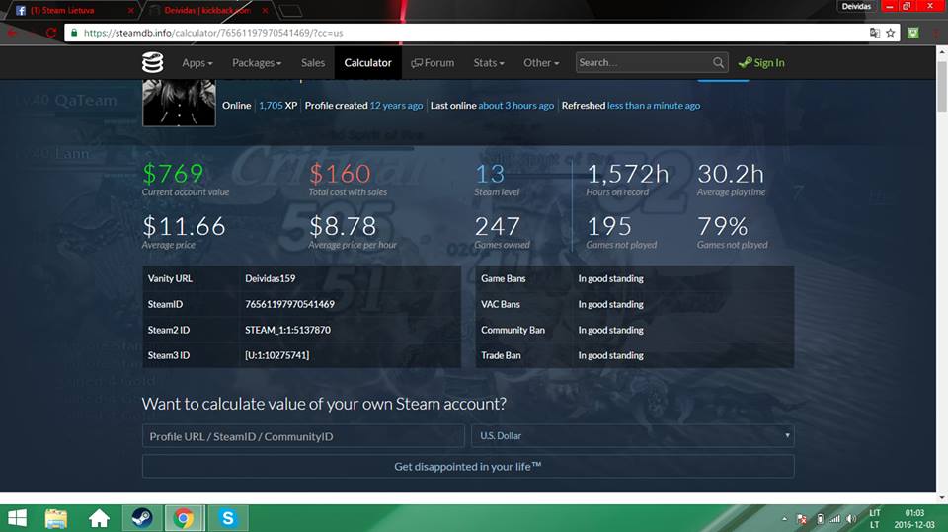This screenshot has height=532, width=948.
Task: Expand the Apps dropdown menu
Action: pos(197,62)
